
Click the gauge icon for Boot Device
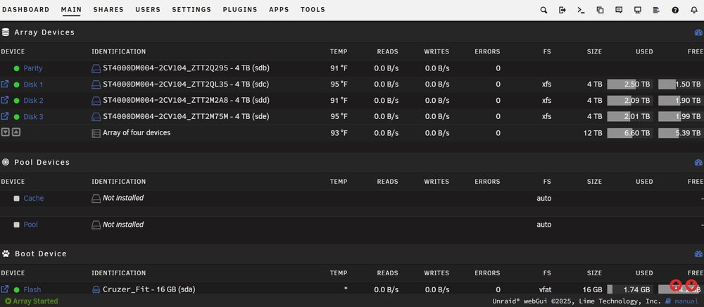tap(698, 254)
